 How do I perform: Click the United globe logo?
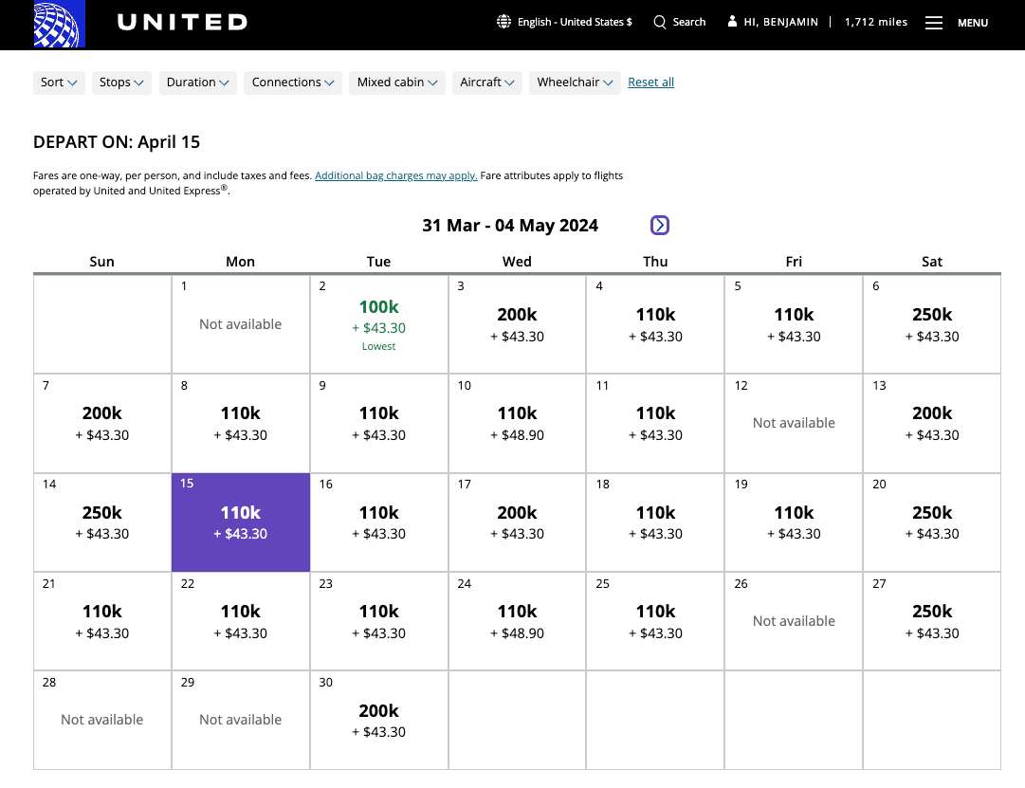coord(59,25)
